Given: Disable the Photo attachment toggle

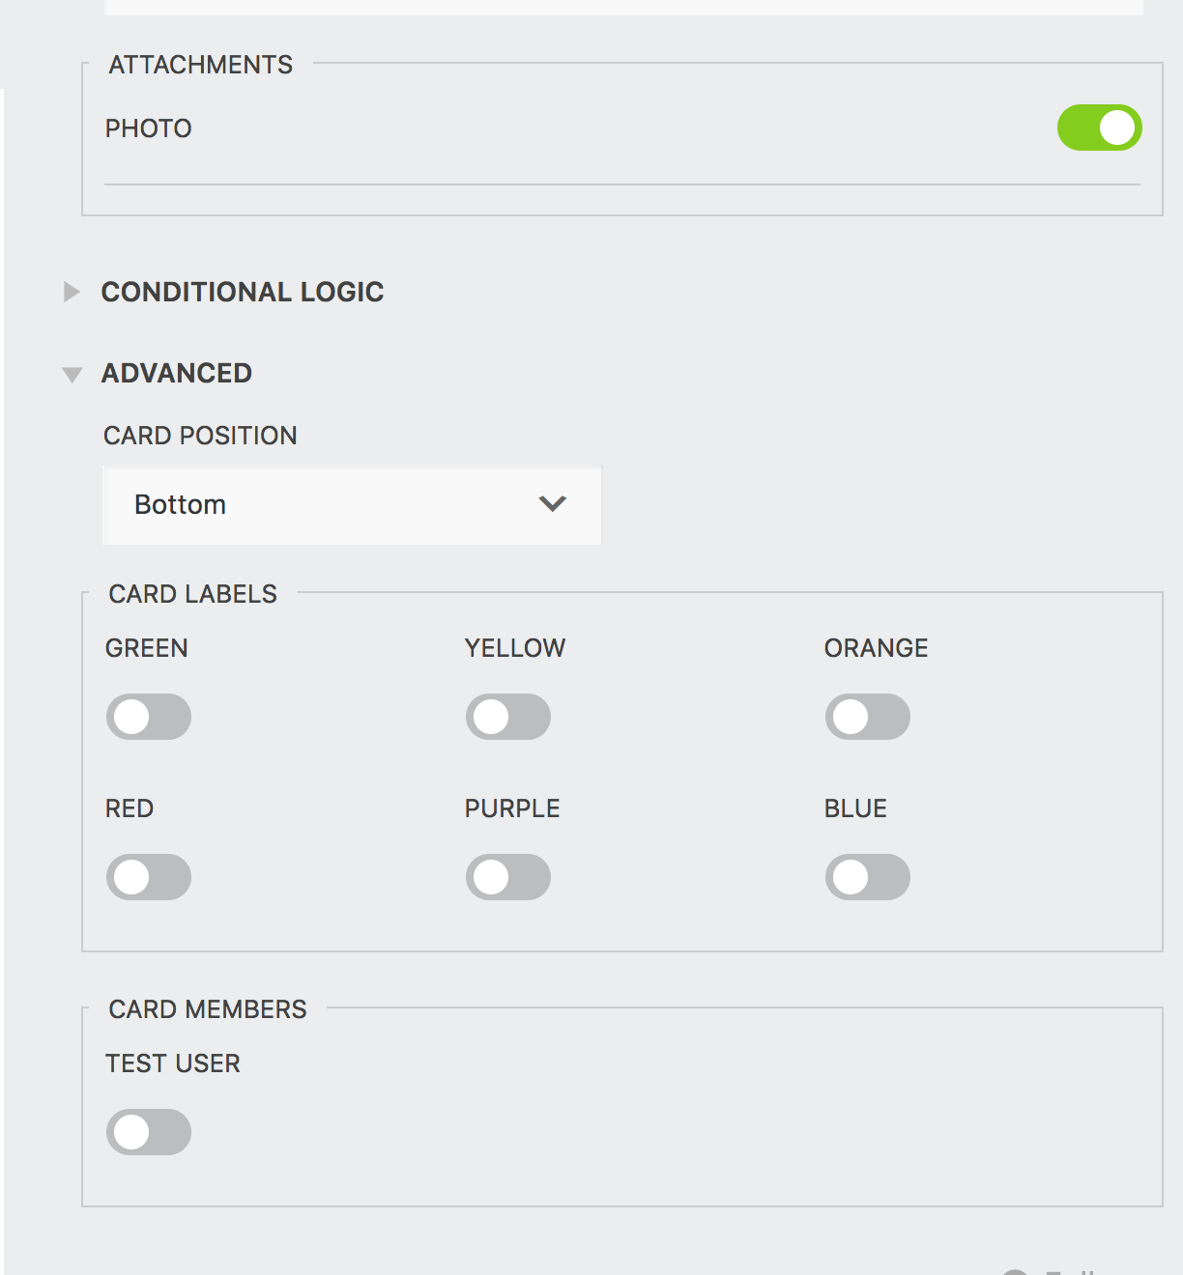Looking at the screenshot, I should (x=1101, y=127).
